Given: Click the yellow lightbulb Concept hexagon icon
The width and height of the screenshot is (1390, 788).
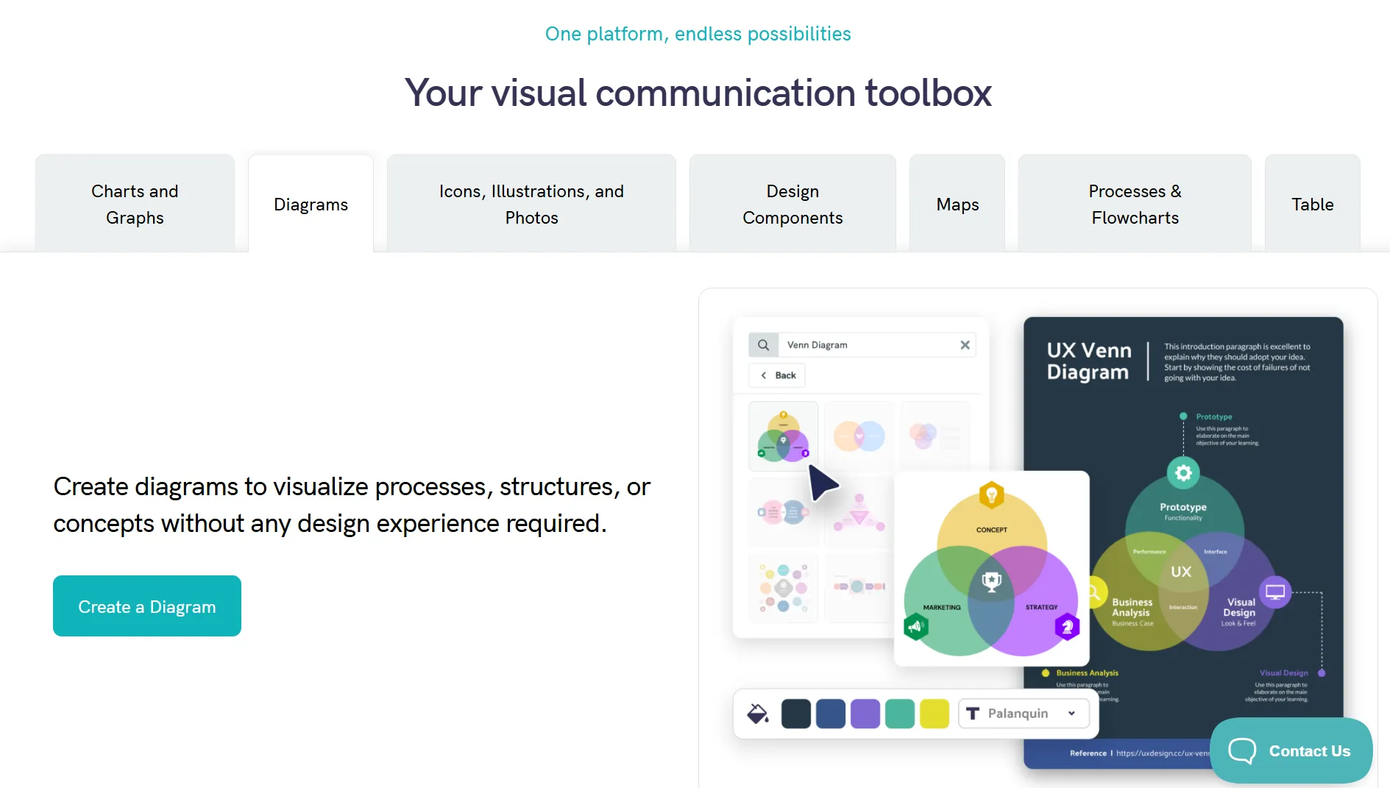Looking at the screenshot, I should [x=991, y=495].
